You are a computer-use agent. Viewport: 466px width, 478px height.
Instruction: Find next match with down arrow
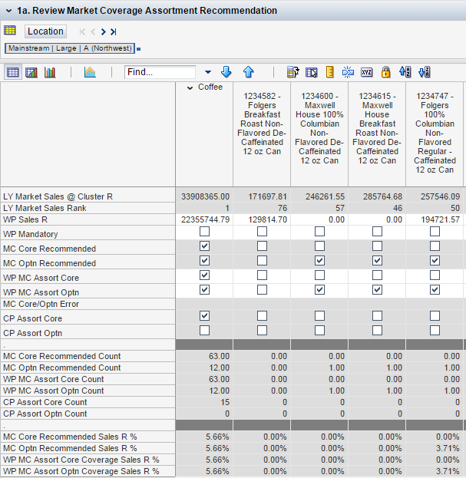[226, 72]
